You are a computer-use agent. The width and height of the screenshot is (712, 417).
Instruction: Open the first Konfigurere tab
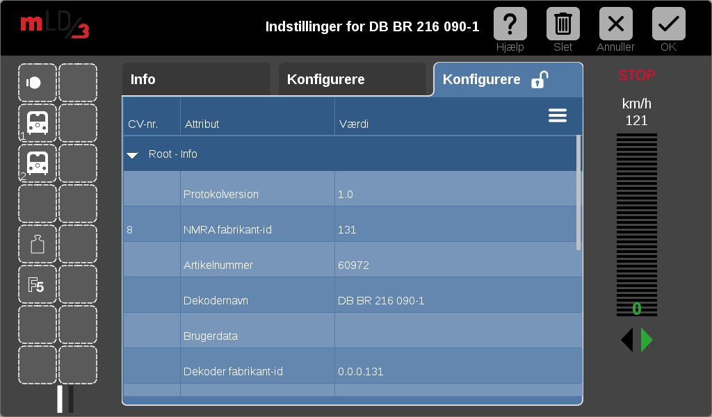(x=353, y=79)
